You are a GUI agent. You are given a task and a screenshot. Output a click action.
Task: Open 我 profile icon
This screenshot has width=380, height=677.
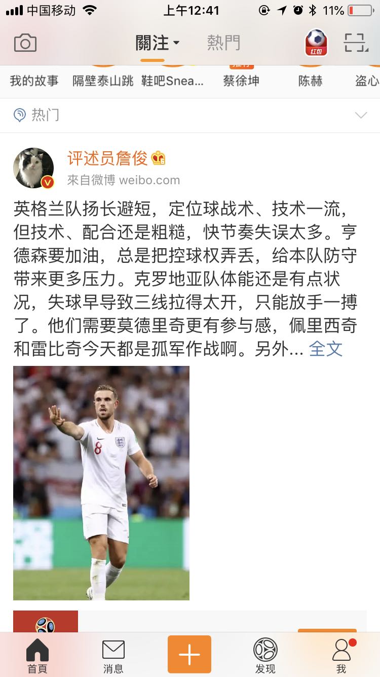pos(343,657)
